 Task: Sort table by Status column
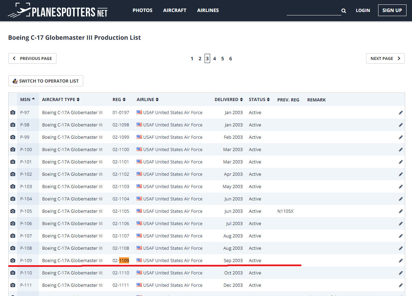coord(259,100)
